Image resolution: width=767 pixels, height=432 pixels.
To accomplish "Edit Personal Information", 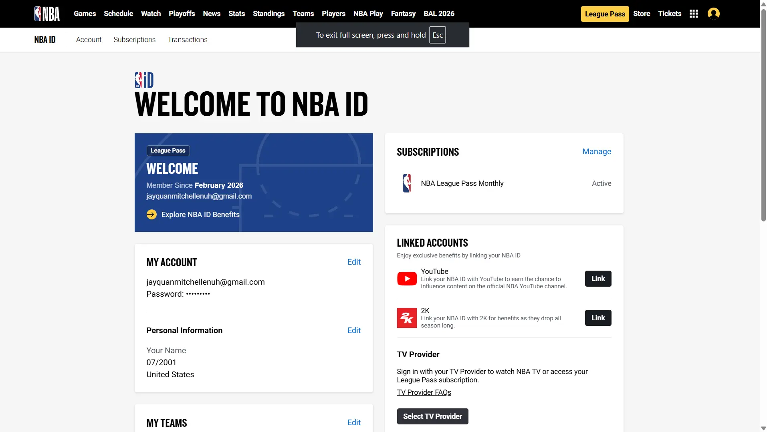I will (354, 330).
